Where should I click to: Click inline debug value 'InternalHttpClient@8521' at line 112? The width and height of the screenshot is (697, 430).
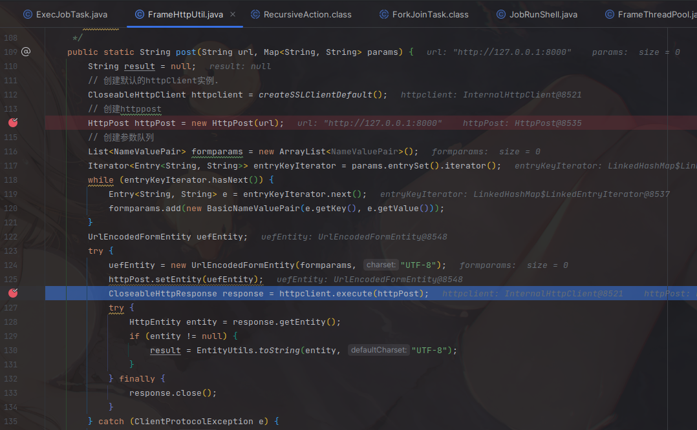coord(522,94)
